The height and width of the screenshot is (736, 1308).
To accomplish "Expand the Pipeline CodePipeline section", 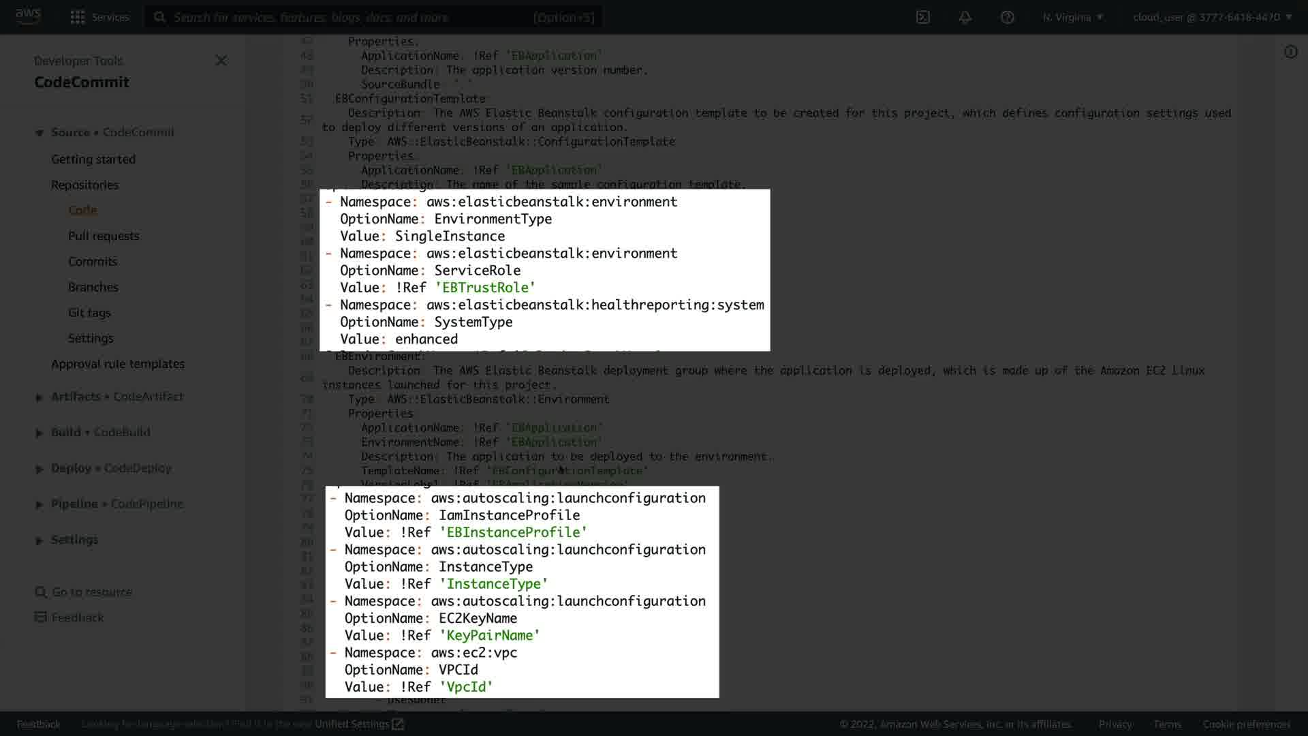I will pyautogui.click(x=40, y=504).
